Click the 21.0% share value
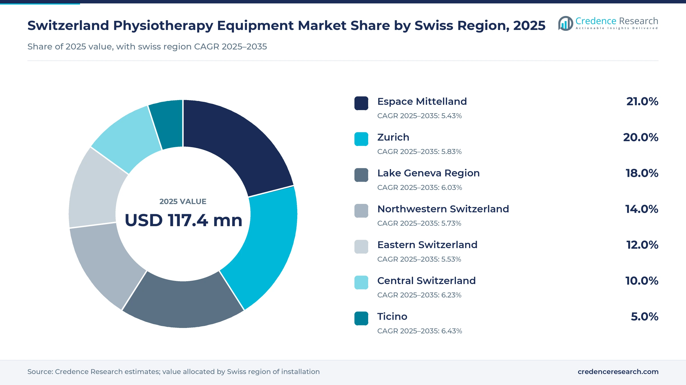The width and height of the screenshot is (686, 385). [642, 102]
